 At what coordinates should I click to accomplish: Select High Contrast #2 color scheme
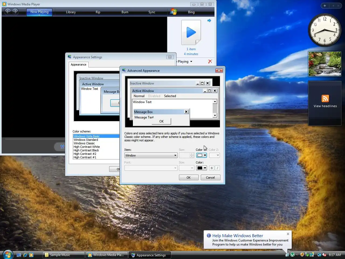(x=96, y=154)
